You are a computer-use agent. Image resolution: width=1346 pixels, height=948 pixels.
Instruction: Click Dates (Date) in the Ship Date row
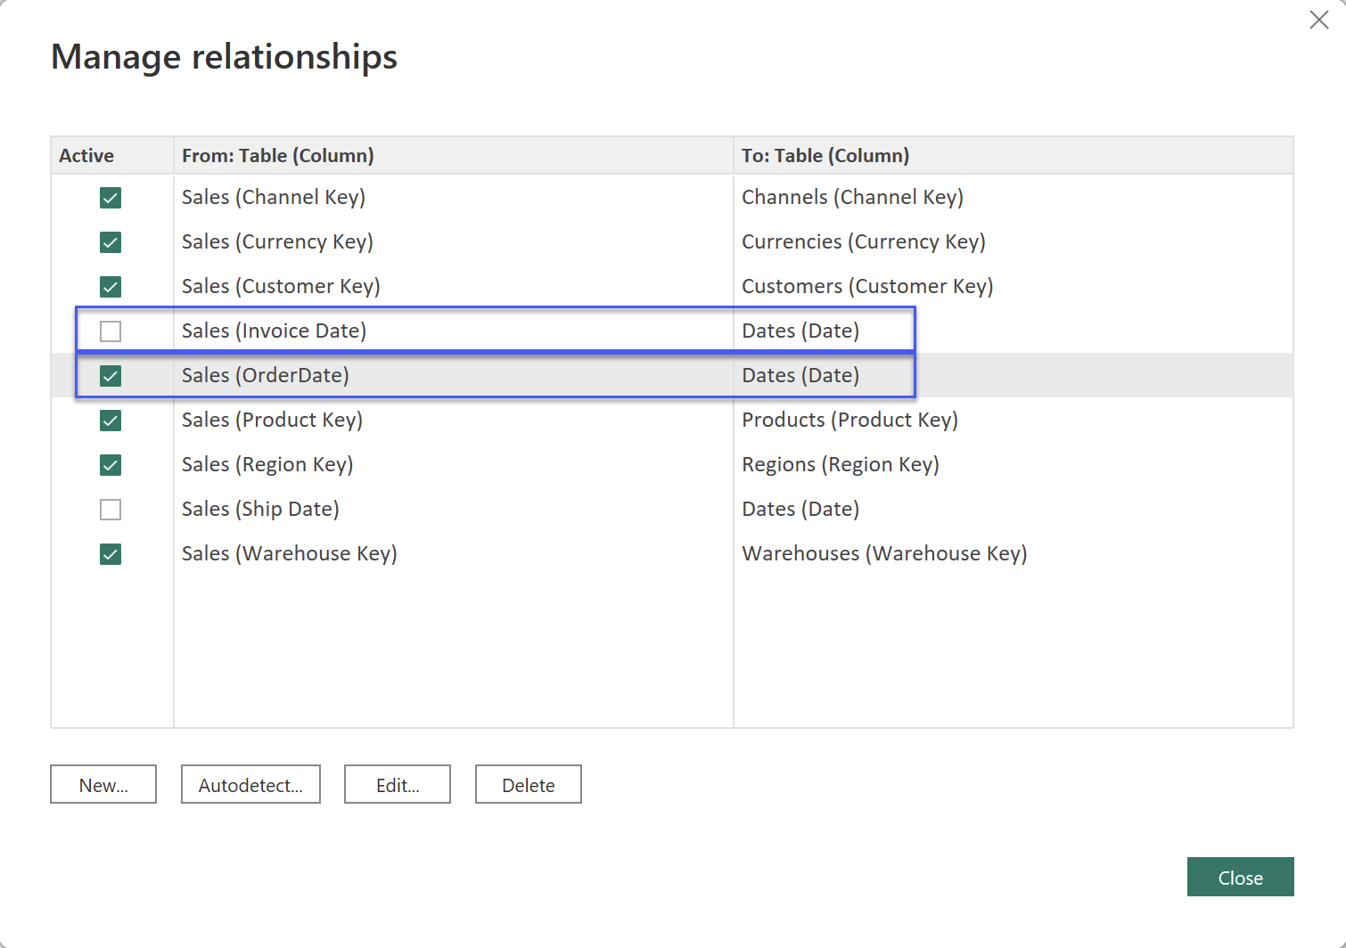click(x=800, y=509)
